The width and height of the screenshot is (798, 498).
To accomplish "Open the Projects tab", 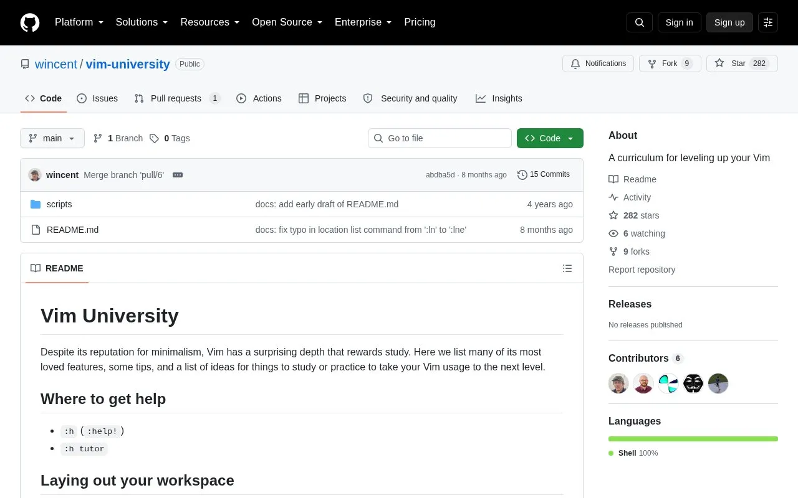I will click(322, 98).
